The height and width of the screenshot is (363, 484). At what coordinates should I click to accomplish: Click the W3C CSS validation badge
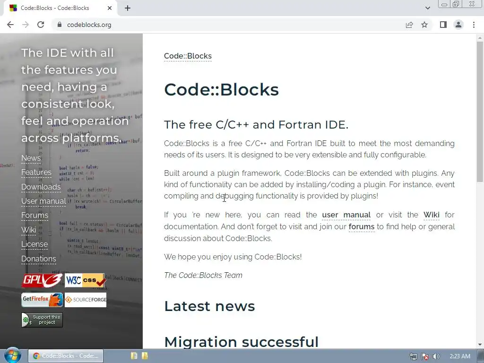click(86, 280)
